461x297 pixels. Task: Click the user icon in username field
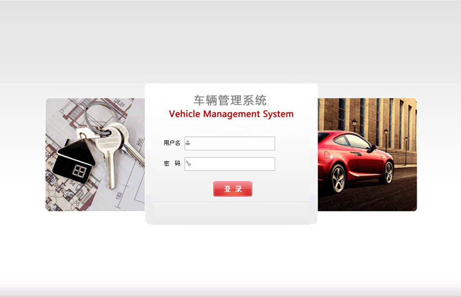[188, 143]
